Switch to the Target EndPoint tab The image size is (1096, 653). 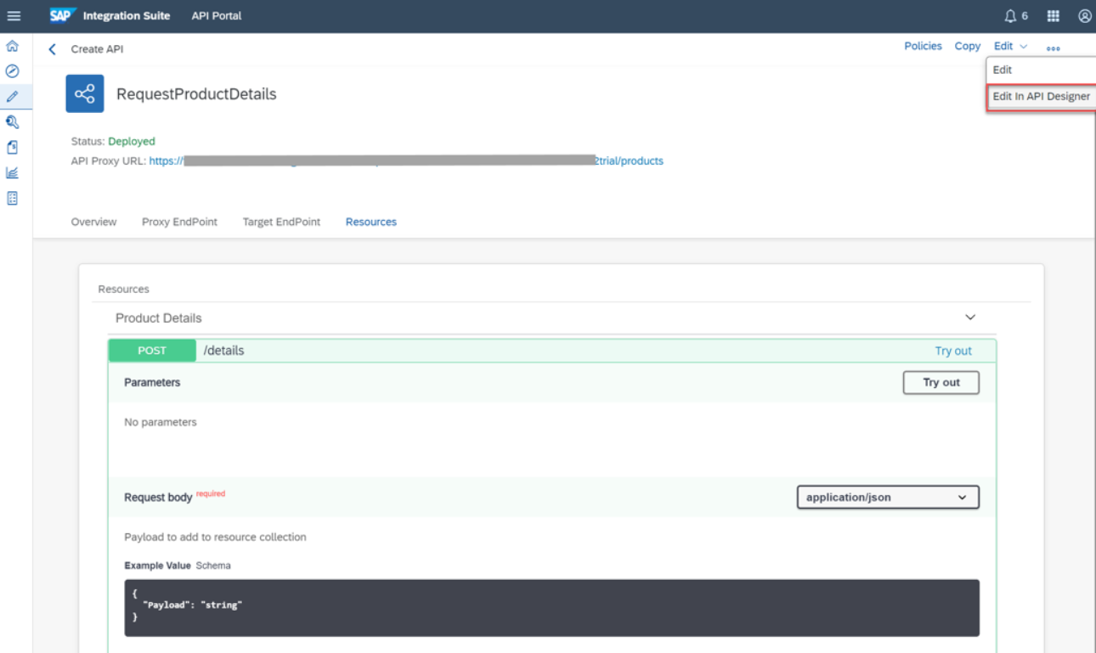pyautogui.click(x=281, y=222)
